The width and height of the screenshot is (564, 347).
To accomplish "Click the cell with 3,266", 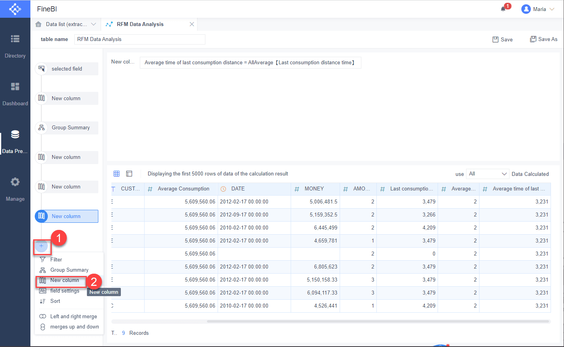I will coord(407,215).
